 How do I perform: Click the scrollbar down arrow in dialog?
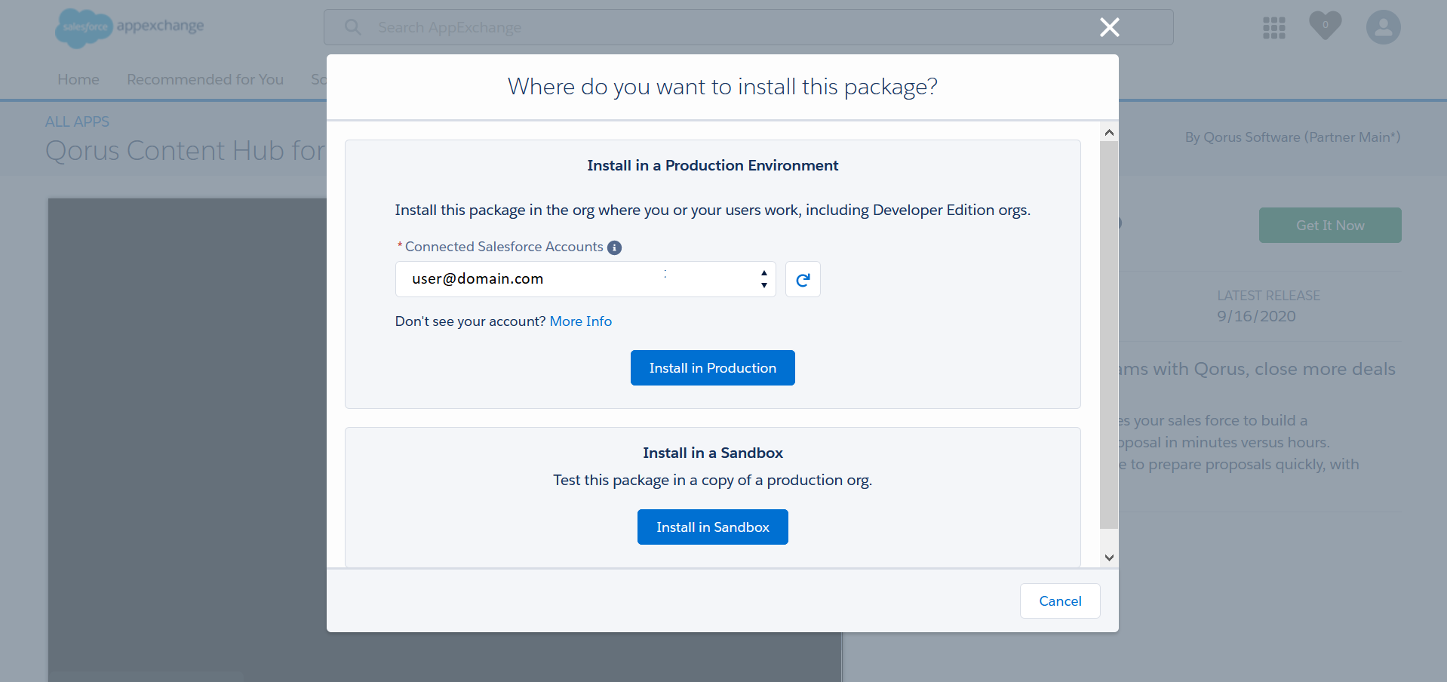click(1108, 558)
